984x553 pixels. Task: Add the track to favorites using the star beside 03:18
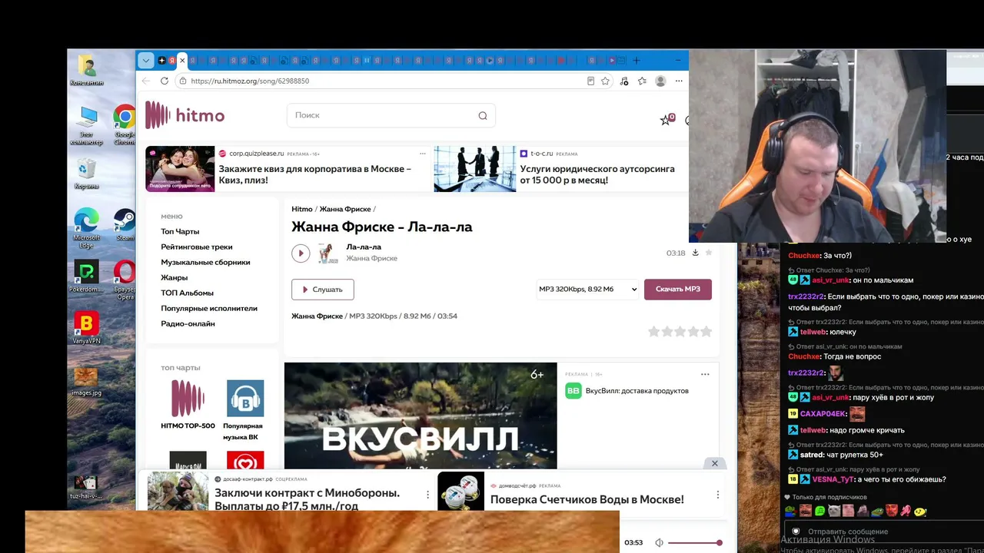click(709, 253)
